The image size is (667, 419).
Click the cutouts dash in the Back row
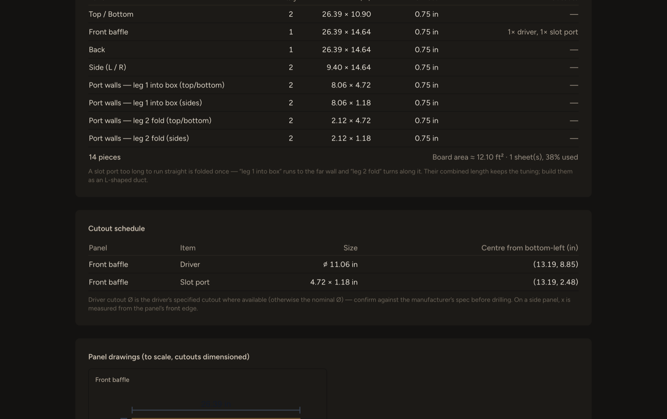point(574,50)
